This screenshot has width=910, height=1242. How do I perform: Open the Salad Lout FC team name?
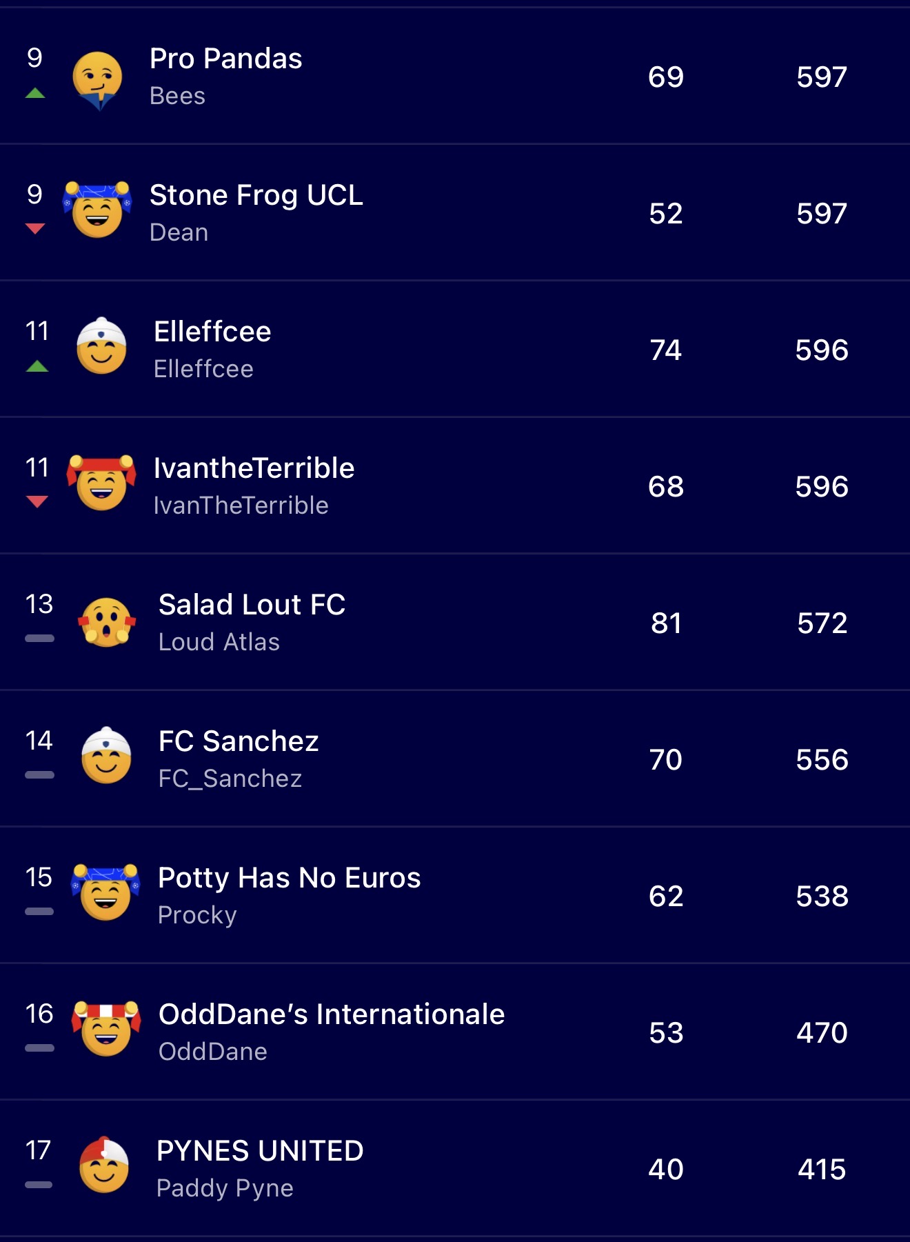click(252, 605)
